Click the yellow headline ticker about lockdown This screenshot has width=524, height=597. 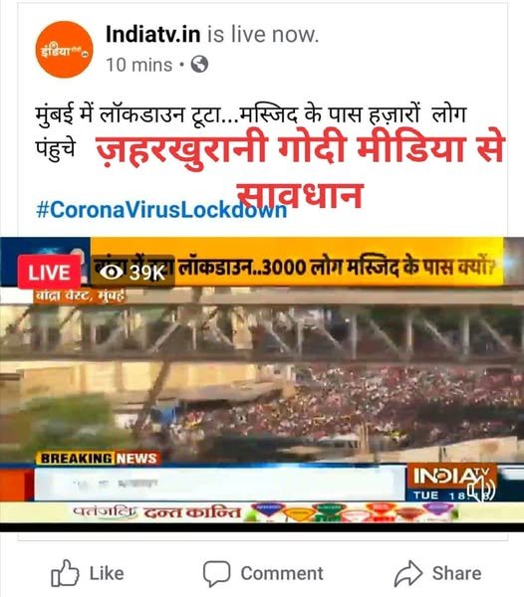297,263
